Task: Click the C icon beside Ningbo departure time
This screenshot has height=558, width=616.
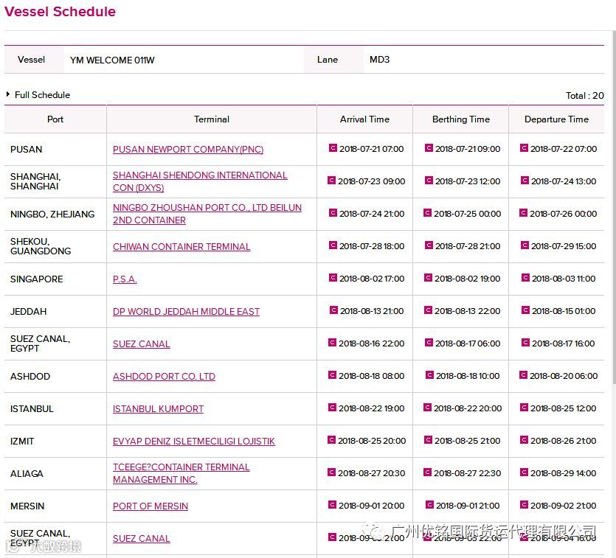Action: pyautogui.click(x=523, y=213)
